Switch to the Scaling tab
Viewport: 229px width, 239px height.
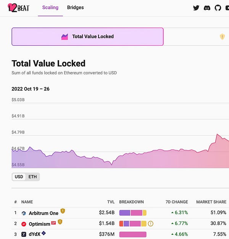(50, 8)
